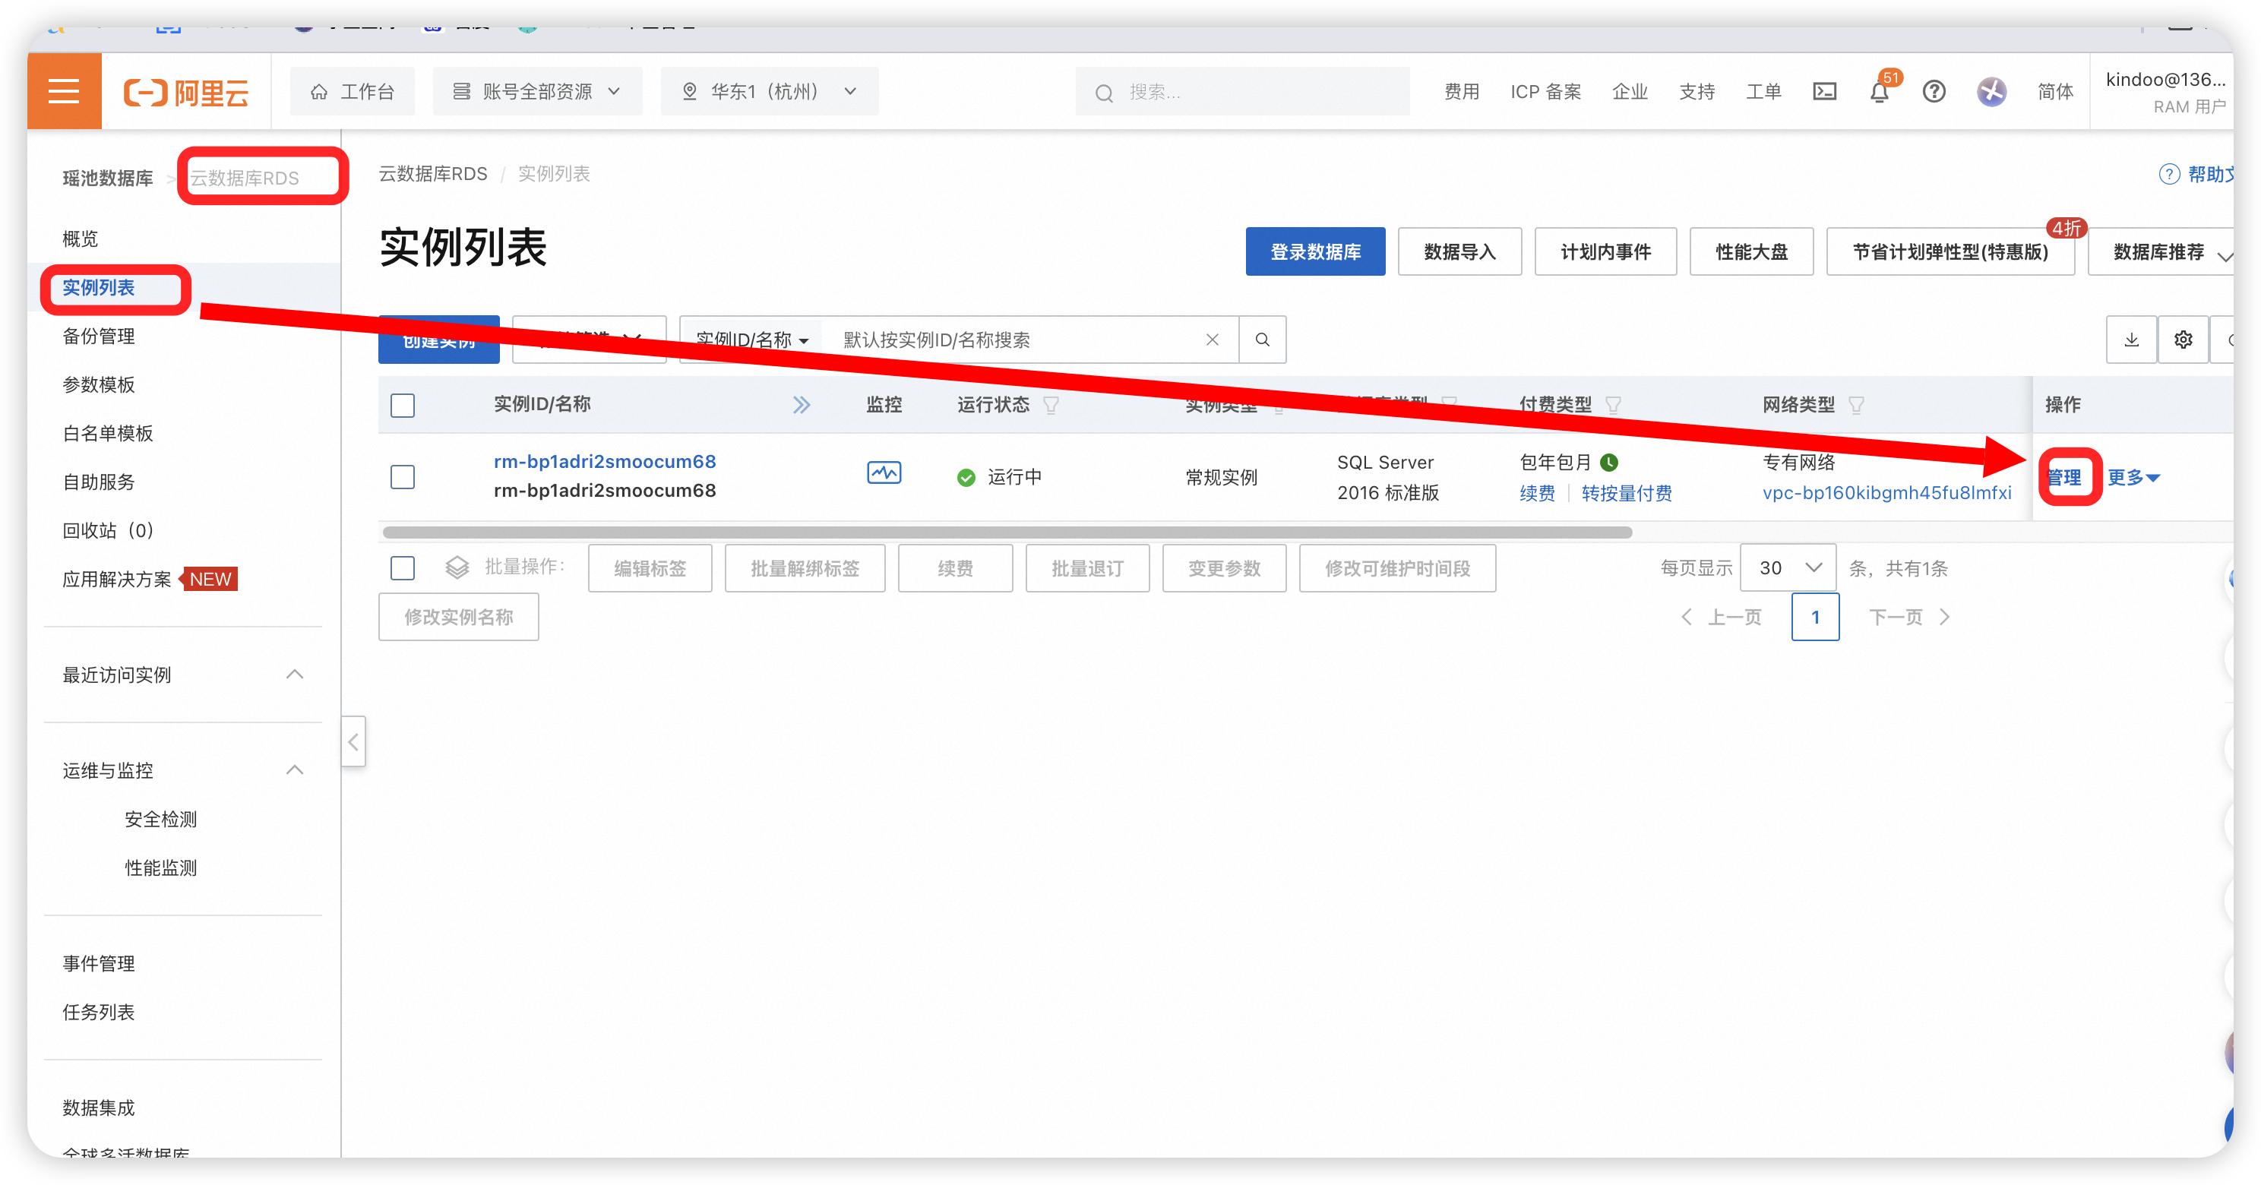This screenshot has height=1185, width=2261.
Task: Open 性能监测 under 运维与监控
Action: 160,867
